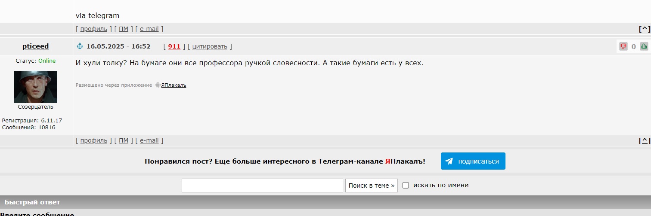The image size is (651, 216).
Task: Open the ЯПлакалъ app link in the post
Action: tap(174, 85)
